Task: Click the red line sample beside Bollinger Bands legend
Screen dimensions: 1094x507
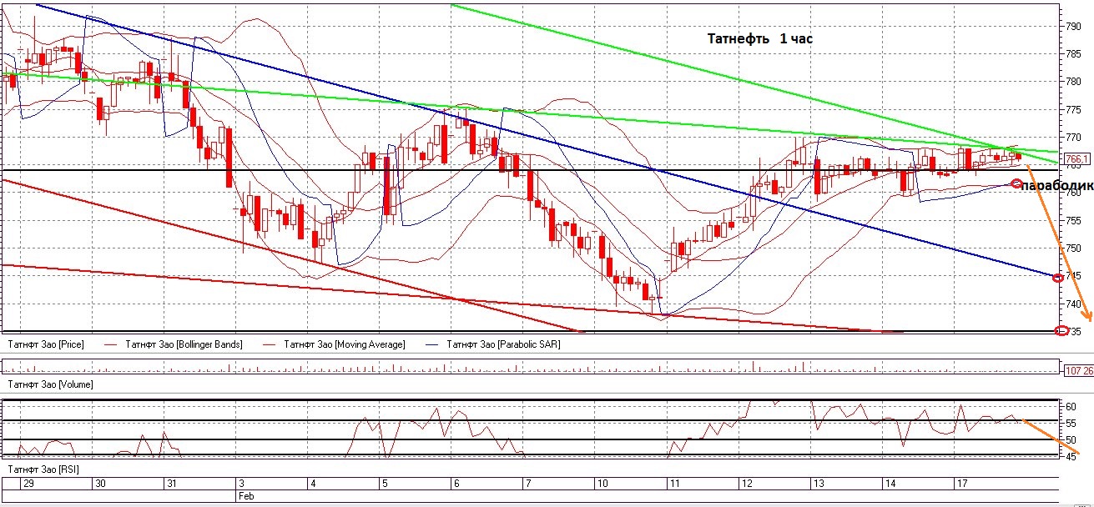Action: (111, 344)
